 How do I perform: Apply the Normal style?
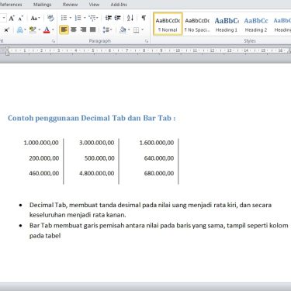(168, 24)
